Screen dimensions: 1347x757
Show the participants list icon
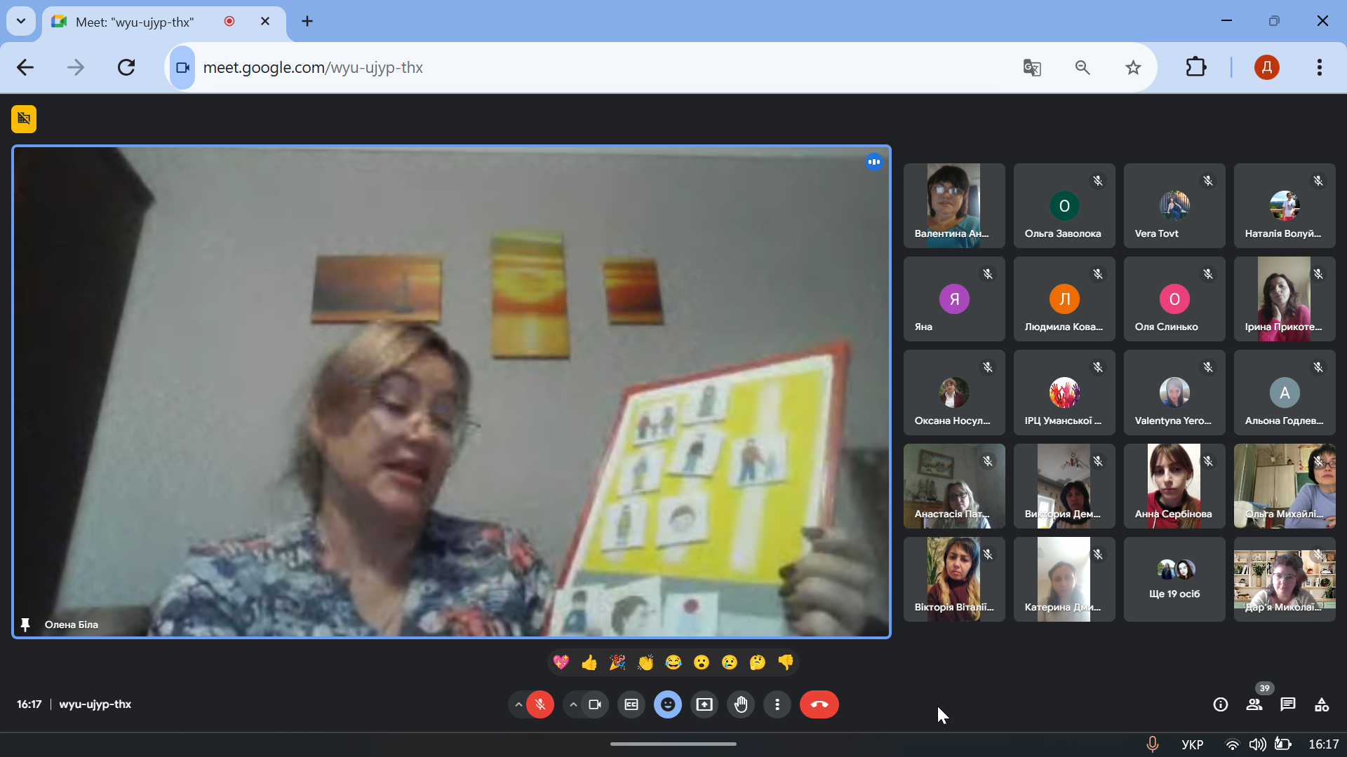pos(1254,704)
